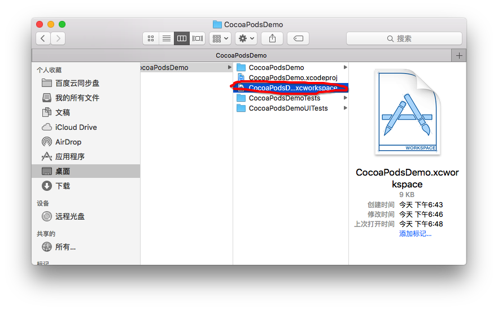The height and width of the screenshot is (310, 498).
Task: Close the Finder window with red button
Action: (40, 24)
